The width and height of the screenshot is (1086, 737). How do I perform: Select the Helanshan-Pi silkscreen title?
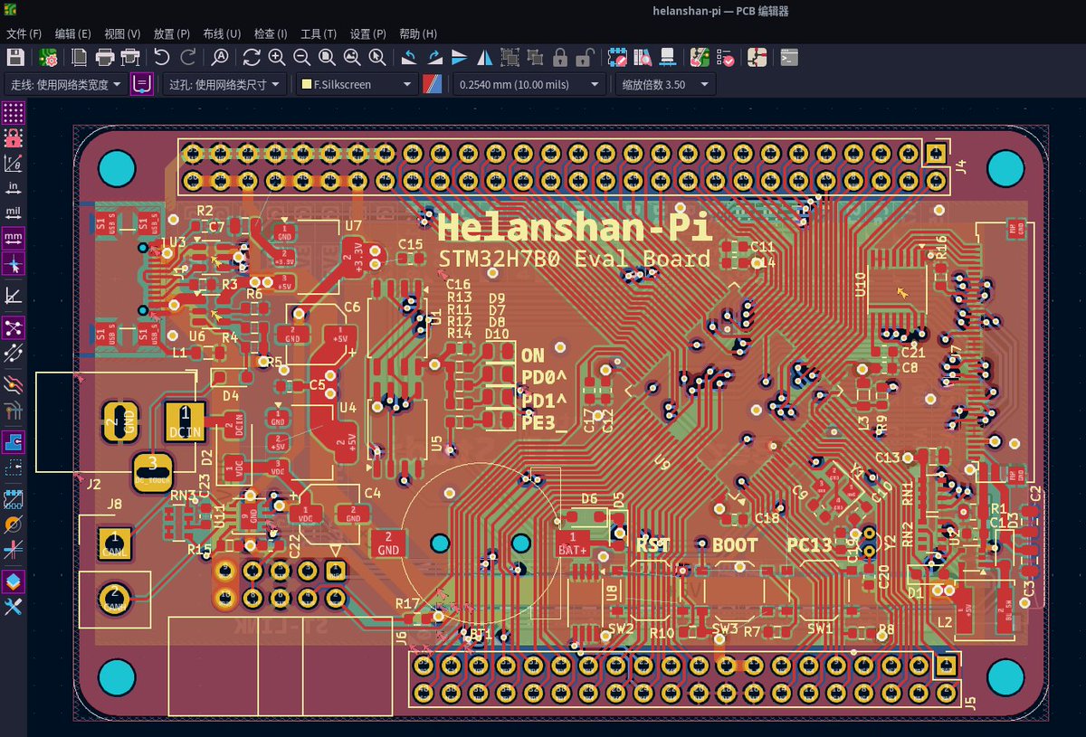576,226
